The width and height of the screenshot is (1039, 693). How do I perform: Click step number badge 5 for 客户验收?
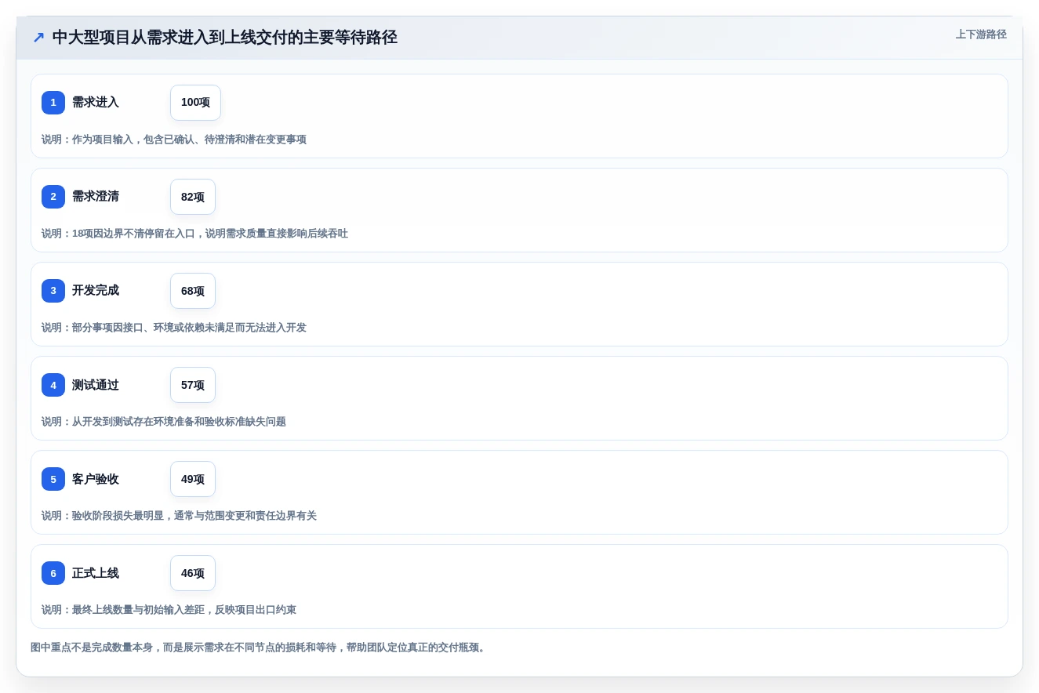tap(53, 479)
